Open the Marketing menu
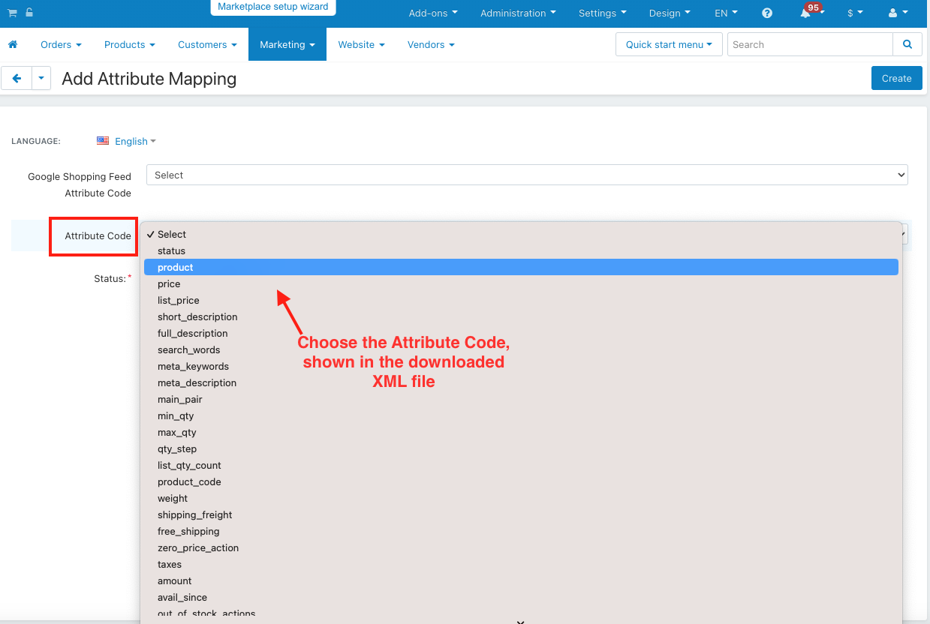The width and height of the screenshot is (930, 624). [287, 44]
